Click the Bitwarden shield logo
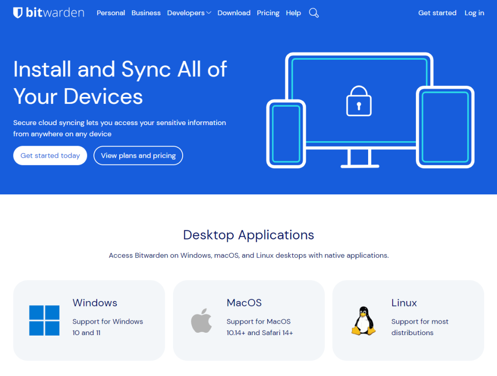 [18, 13]
